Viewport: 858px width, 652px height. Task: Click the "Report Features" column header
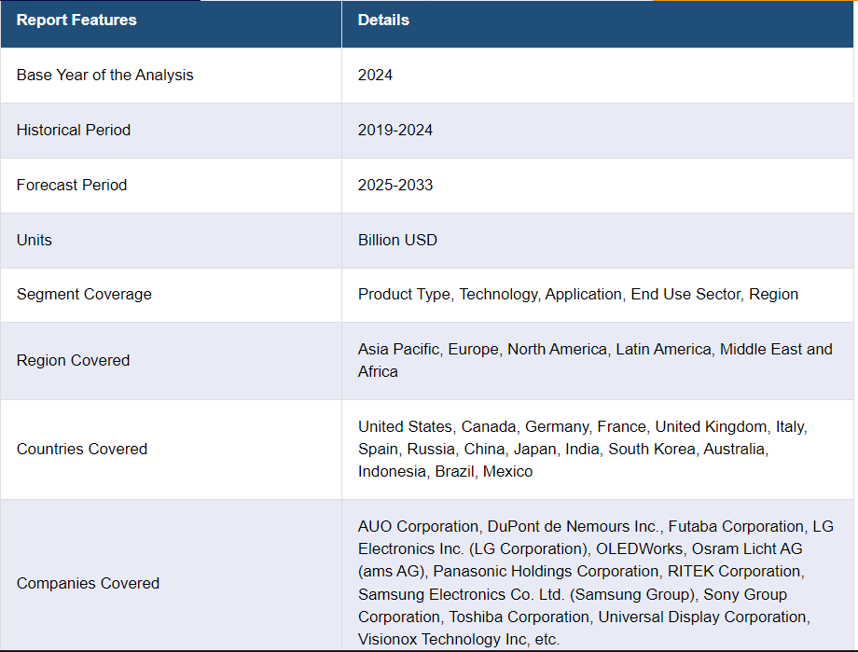(x=76, y=20)
